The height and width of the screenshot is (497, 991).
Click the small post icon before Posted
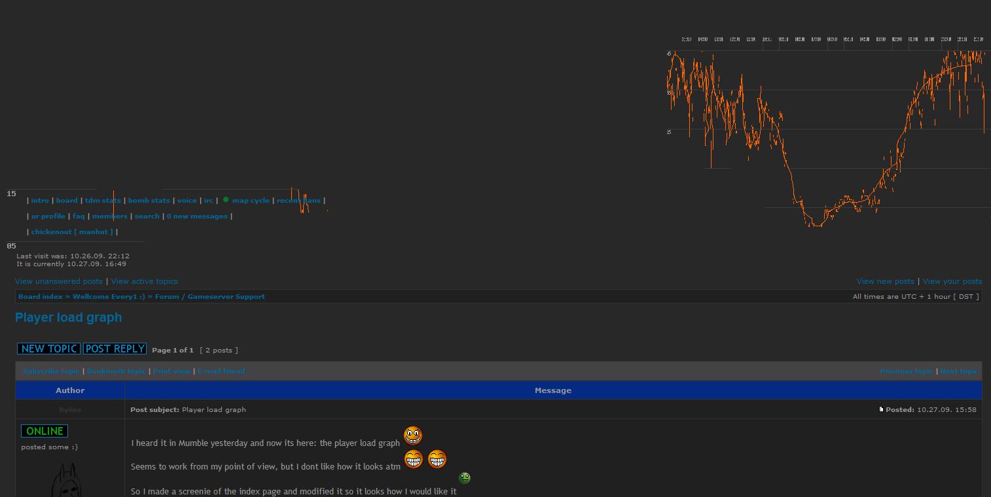tap(881, 409)
